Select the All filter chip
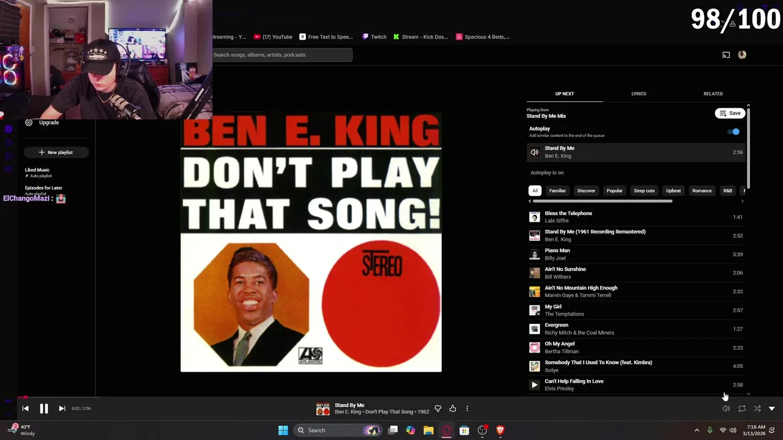Screen dimensions: 783x440 535,191
